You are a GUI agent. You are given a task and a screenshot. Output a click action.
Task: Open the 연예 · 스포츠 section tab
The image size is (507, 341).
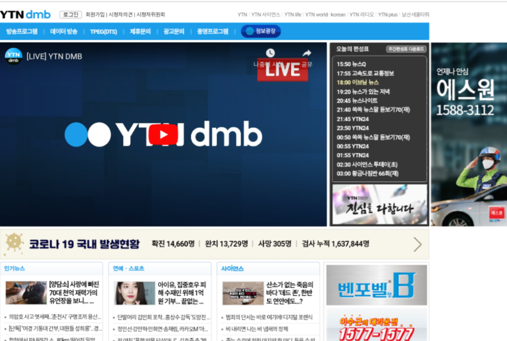pos(128,268)
